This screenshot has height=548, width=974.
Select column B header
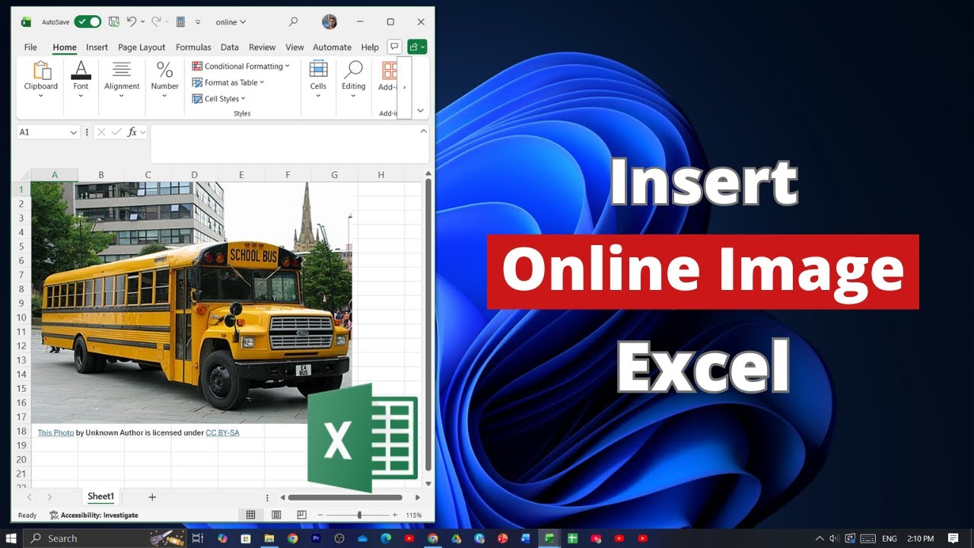click(x=101, y=175)
